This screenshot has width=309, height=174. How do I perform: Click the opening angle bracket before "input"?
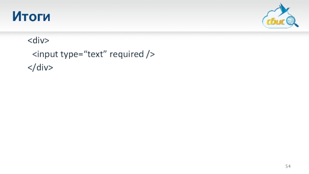(x=34, y=55)
